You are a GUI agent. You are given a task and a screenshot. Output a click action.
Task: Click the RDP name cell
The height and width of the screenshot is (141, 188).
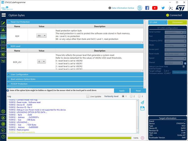click(x=17, y=36)
